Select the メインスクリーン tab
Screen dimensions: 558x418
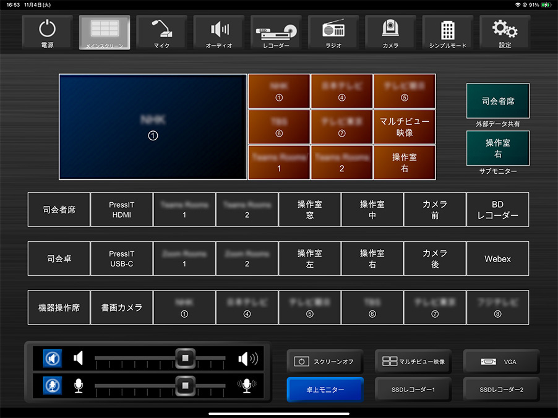(105, 32)
